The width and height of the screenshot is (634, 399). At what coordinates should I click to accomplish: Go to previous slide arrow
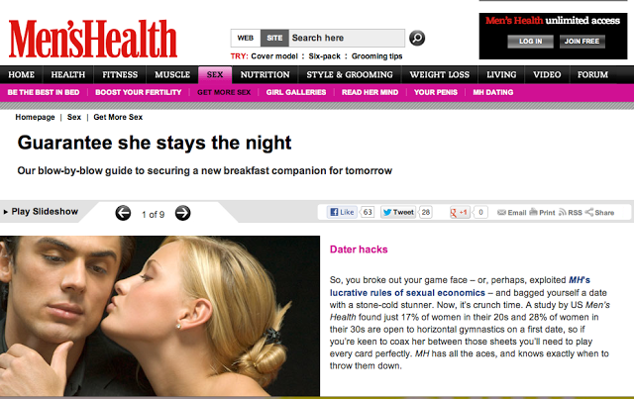click(x=123, y=213)
